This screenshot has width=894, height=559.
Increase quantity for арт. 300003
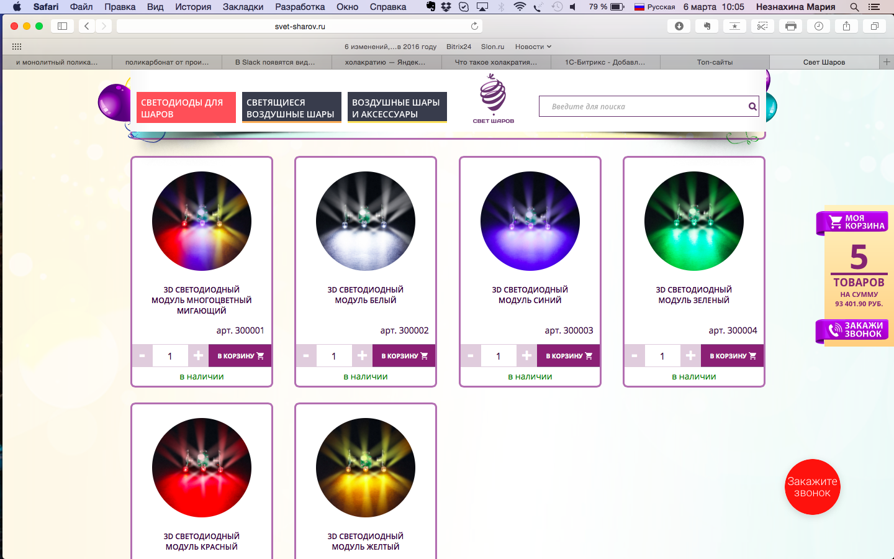(x=526, y=356)
